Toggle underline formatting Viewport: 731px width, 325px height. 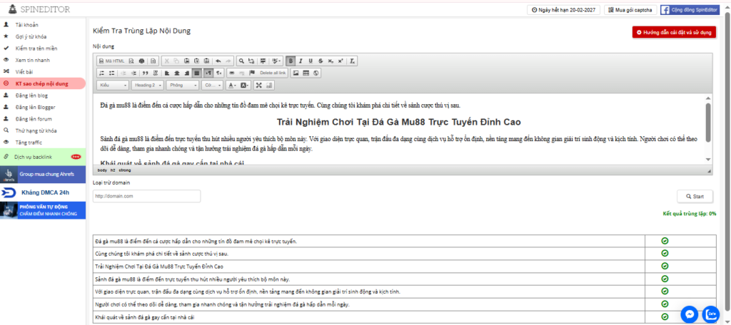pyautogui.click(x=311, y=61)
